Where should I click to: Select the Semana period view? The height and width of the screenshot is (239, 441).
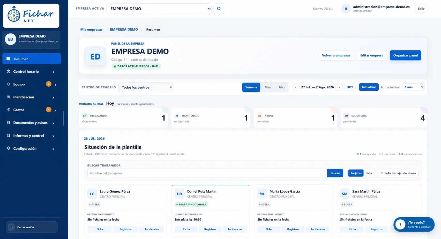click(251, 87)
